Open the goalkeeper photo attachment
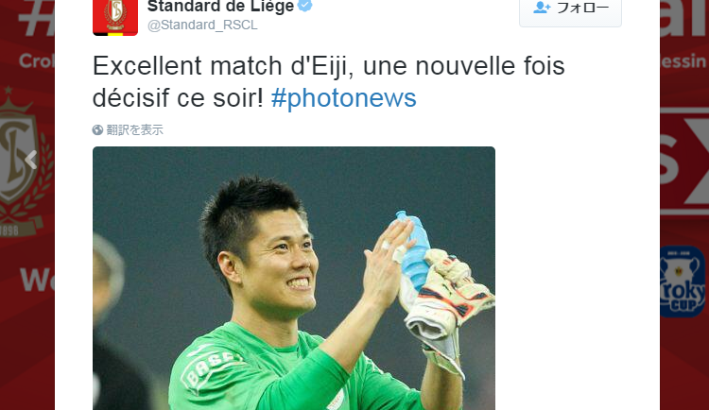 pyautogui.click(x=294, y=278)
